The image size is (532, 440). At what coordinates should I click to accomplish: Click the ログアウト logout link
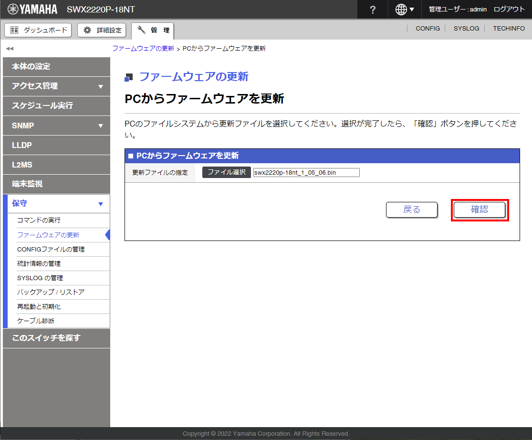pyautogui.click(x=509, y=9)
